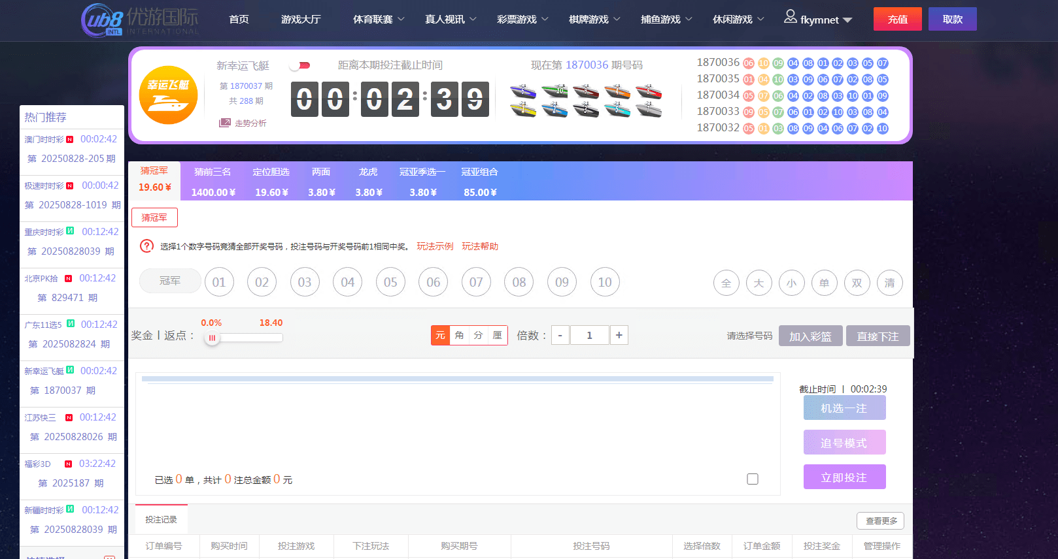Open the 走势分析 trend chart icon
The width and height of the screenshot is (1058, 559).
coord(225,123)
